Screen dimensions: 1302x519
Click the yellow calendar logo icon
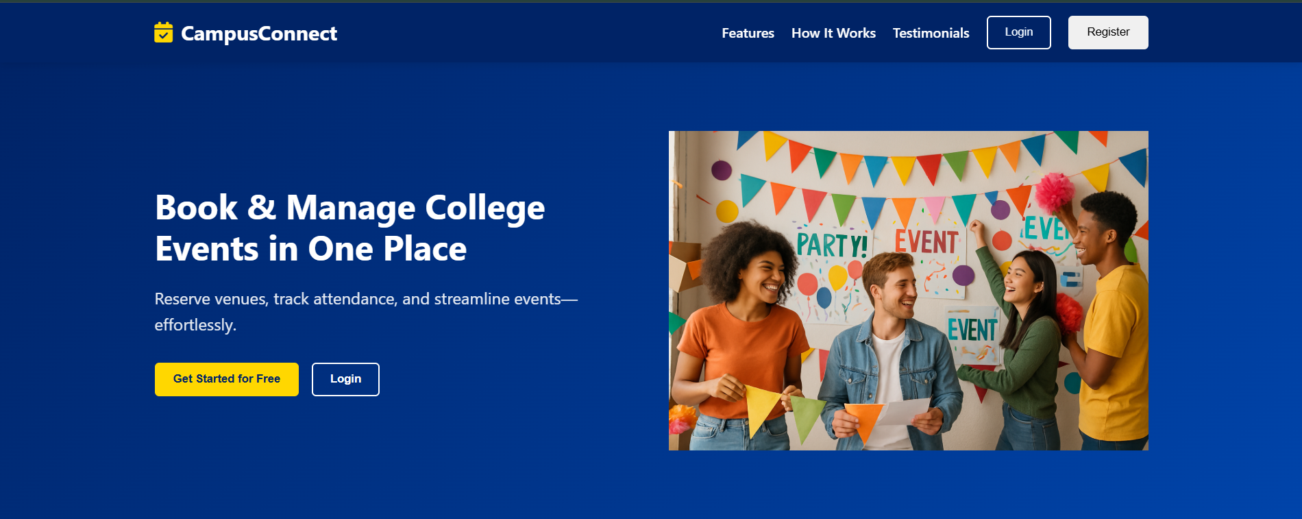tap(163, 32)
